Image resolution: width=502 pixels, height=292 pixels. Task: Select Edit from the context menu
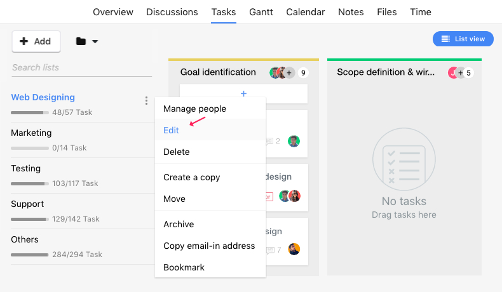171,130
